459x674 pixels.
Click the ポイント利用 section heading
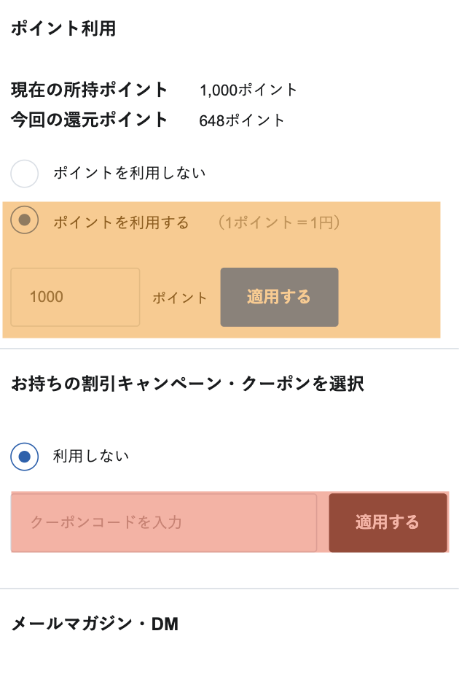pos(63,28)
